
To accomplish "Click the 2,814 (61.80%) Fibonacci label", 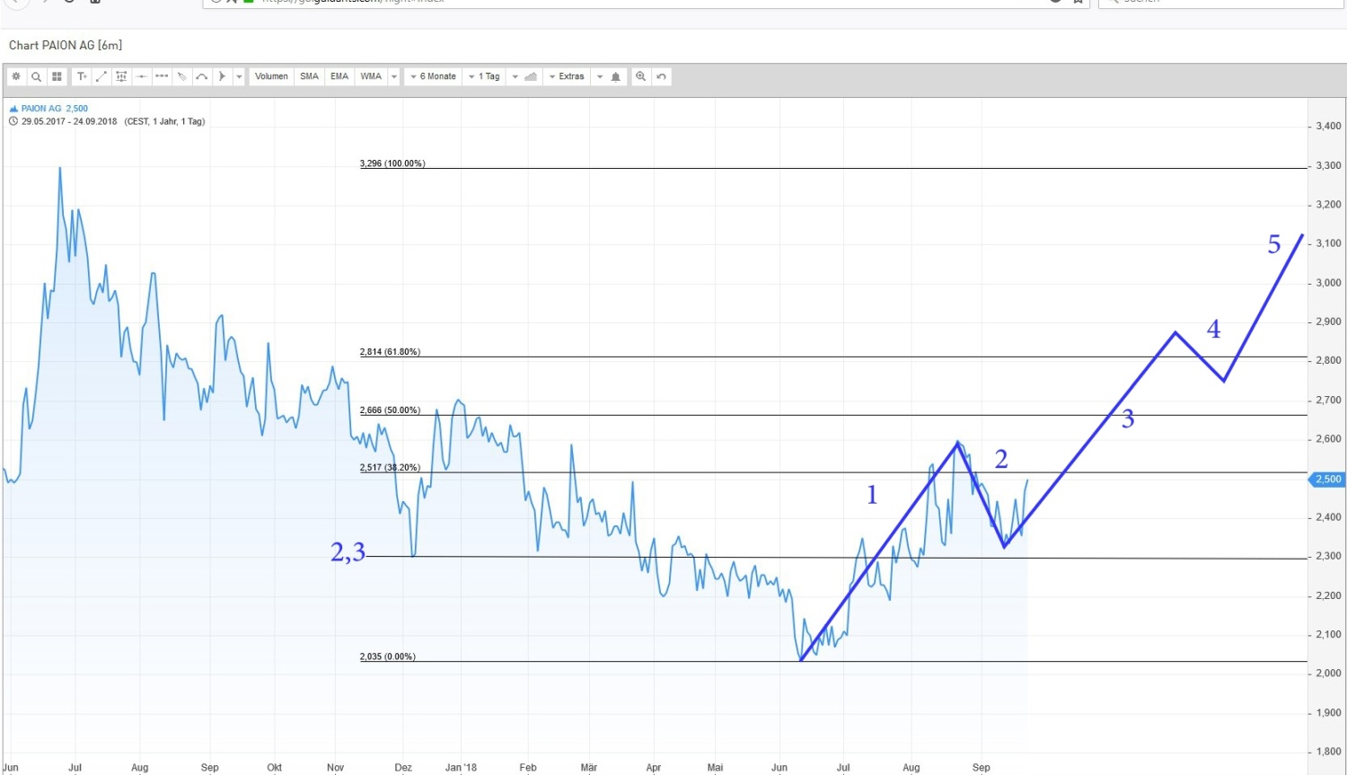I will 390,352.
